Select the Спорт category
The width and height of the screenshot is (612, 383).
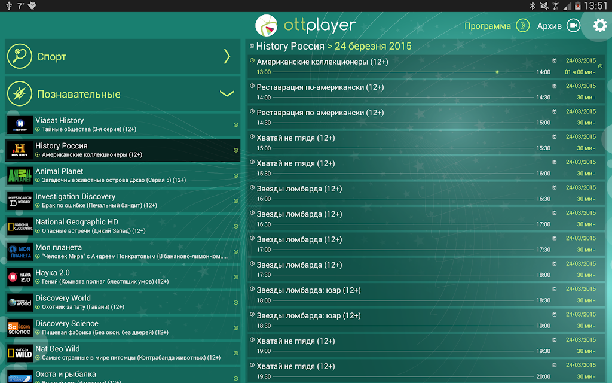coord(123,56)
